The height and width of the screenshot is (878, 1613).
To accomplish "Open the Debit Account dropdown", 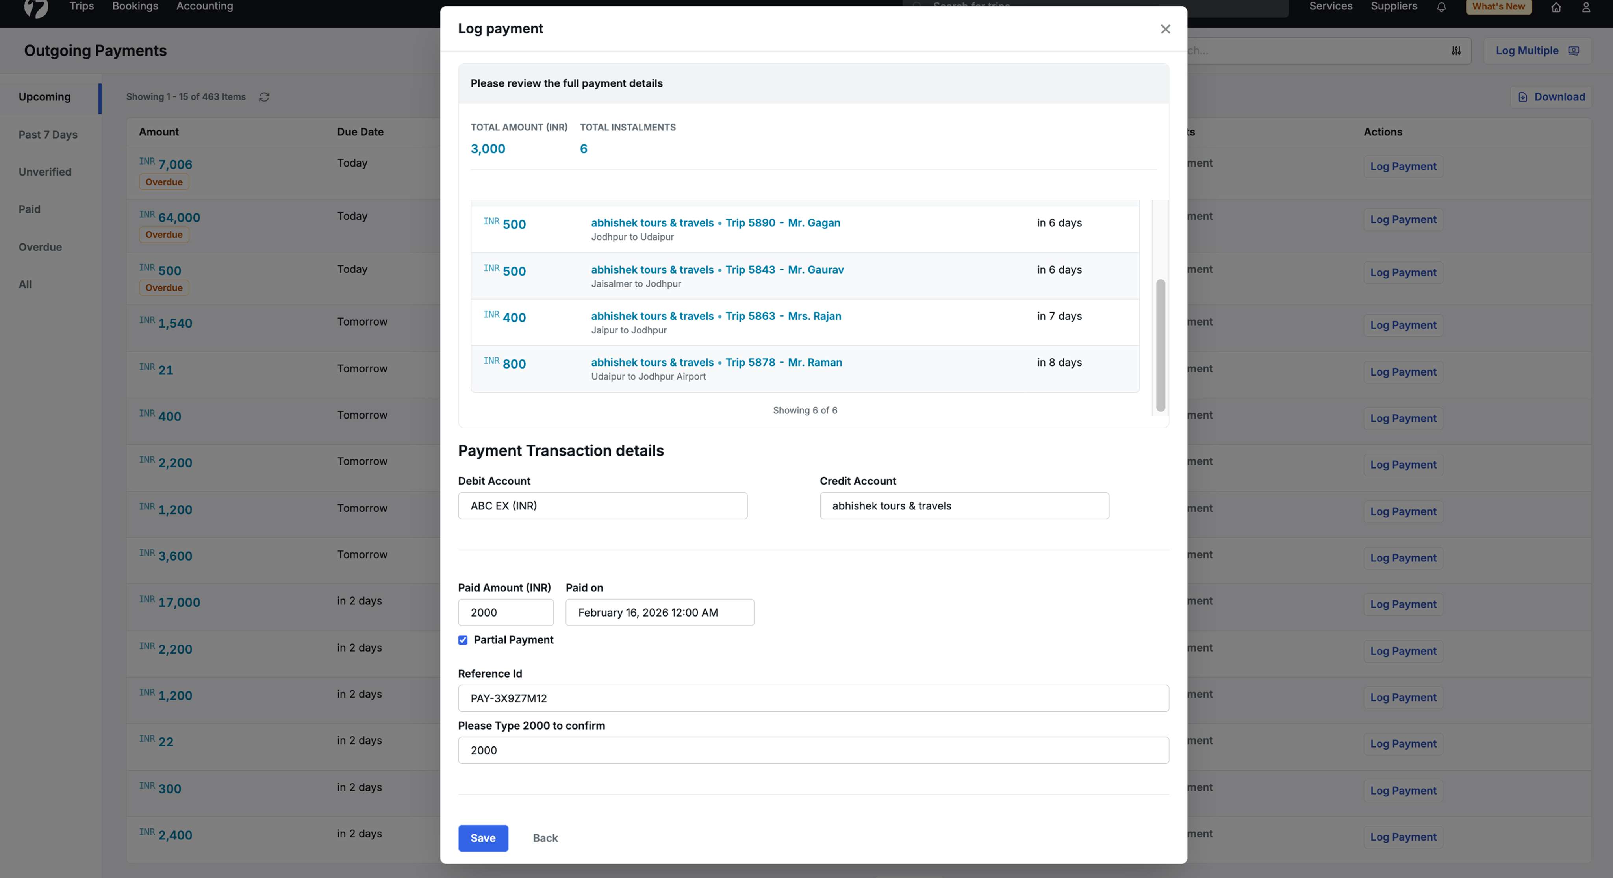I will point(603,506).
